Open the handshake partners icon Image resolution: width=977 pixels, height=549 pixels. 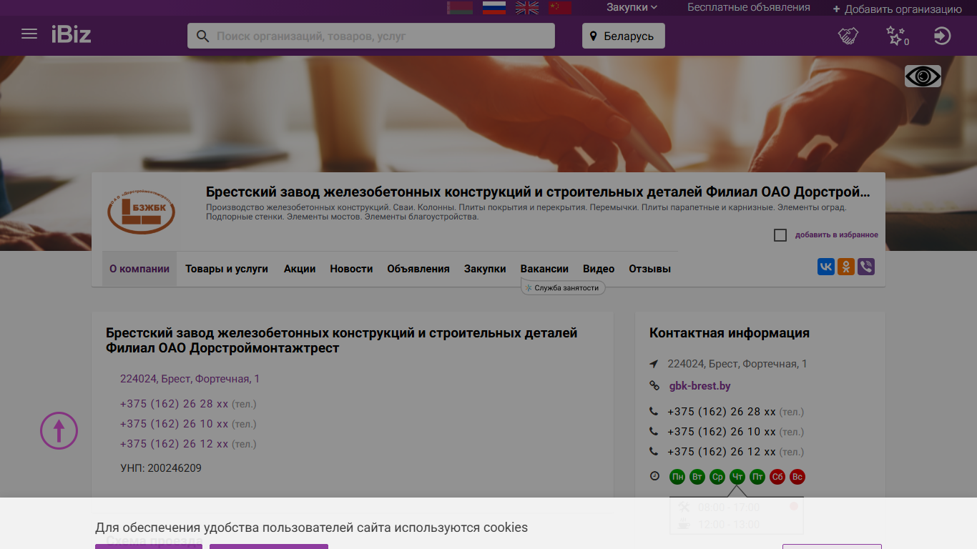[848, 36]
